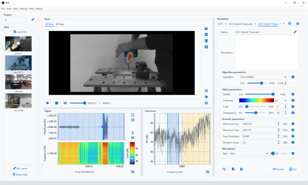This screenshot has width=308, height=185.
Task: Click the image export icon beside the view
Action: pyautogui.click(x=206, y=29)
